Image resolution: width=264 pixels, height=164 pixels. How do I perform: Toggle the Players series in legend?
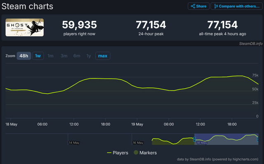pos(118,153)
